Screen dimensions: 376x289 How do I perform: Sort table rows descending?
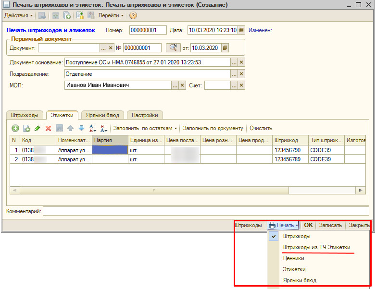(x=103, y=128)
